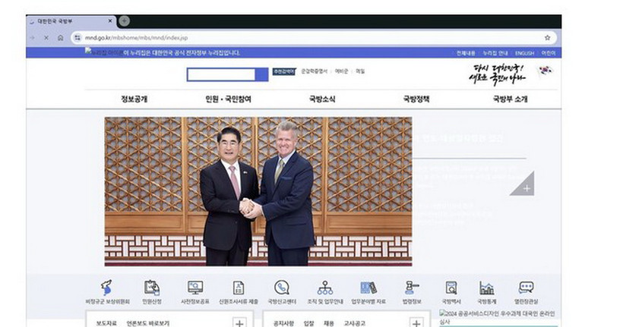Open the 비상근로 보상위원회 map icon shortcut

click(107, 288)
